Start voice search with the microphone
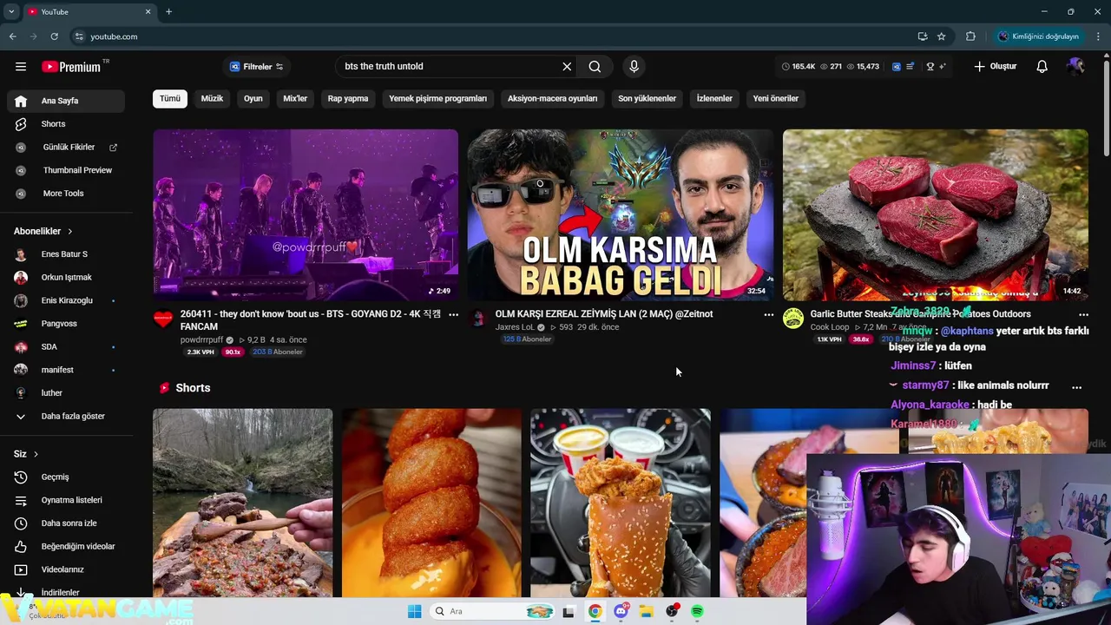 point(634,67)
